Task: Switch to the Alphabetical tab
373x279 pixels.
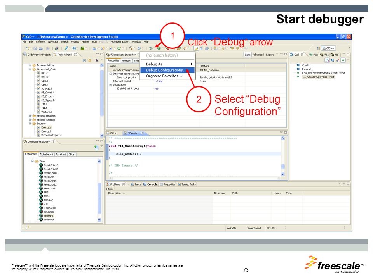Action: [x=46, y=154]
